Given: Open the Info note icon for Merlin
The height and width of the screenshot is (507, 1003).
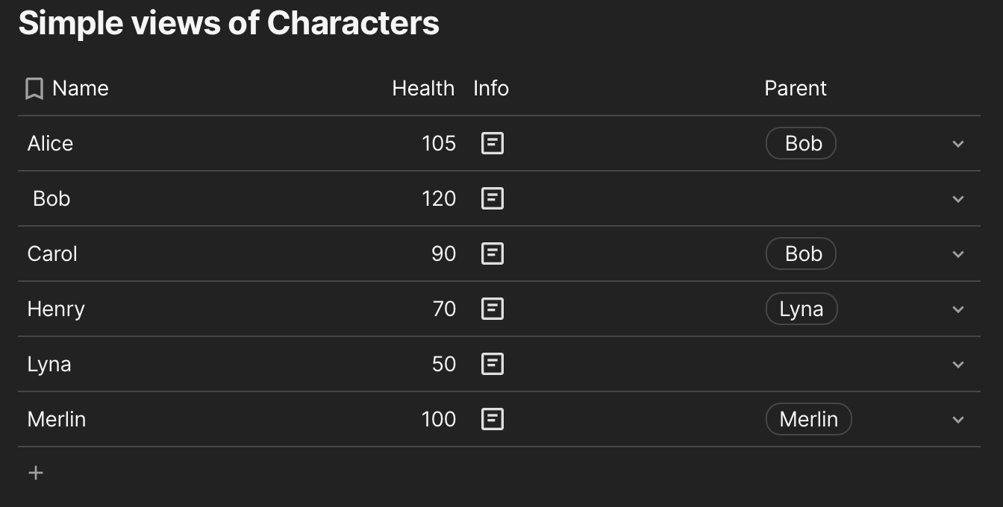Looking at the screenshot, I should [x=492, y=419].
